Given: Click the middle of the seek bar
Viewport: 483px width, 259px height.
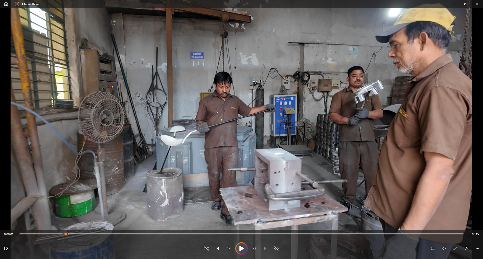Looking at the screenshot, I should [x=242, y=234].
